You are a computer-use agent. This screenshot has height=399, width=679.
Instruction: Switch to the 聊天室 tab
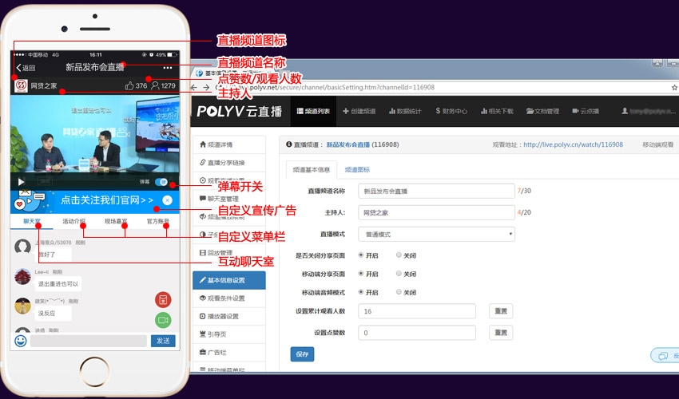32,221
